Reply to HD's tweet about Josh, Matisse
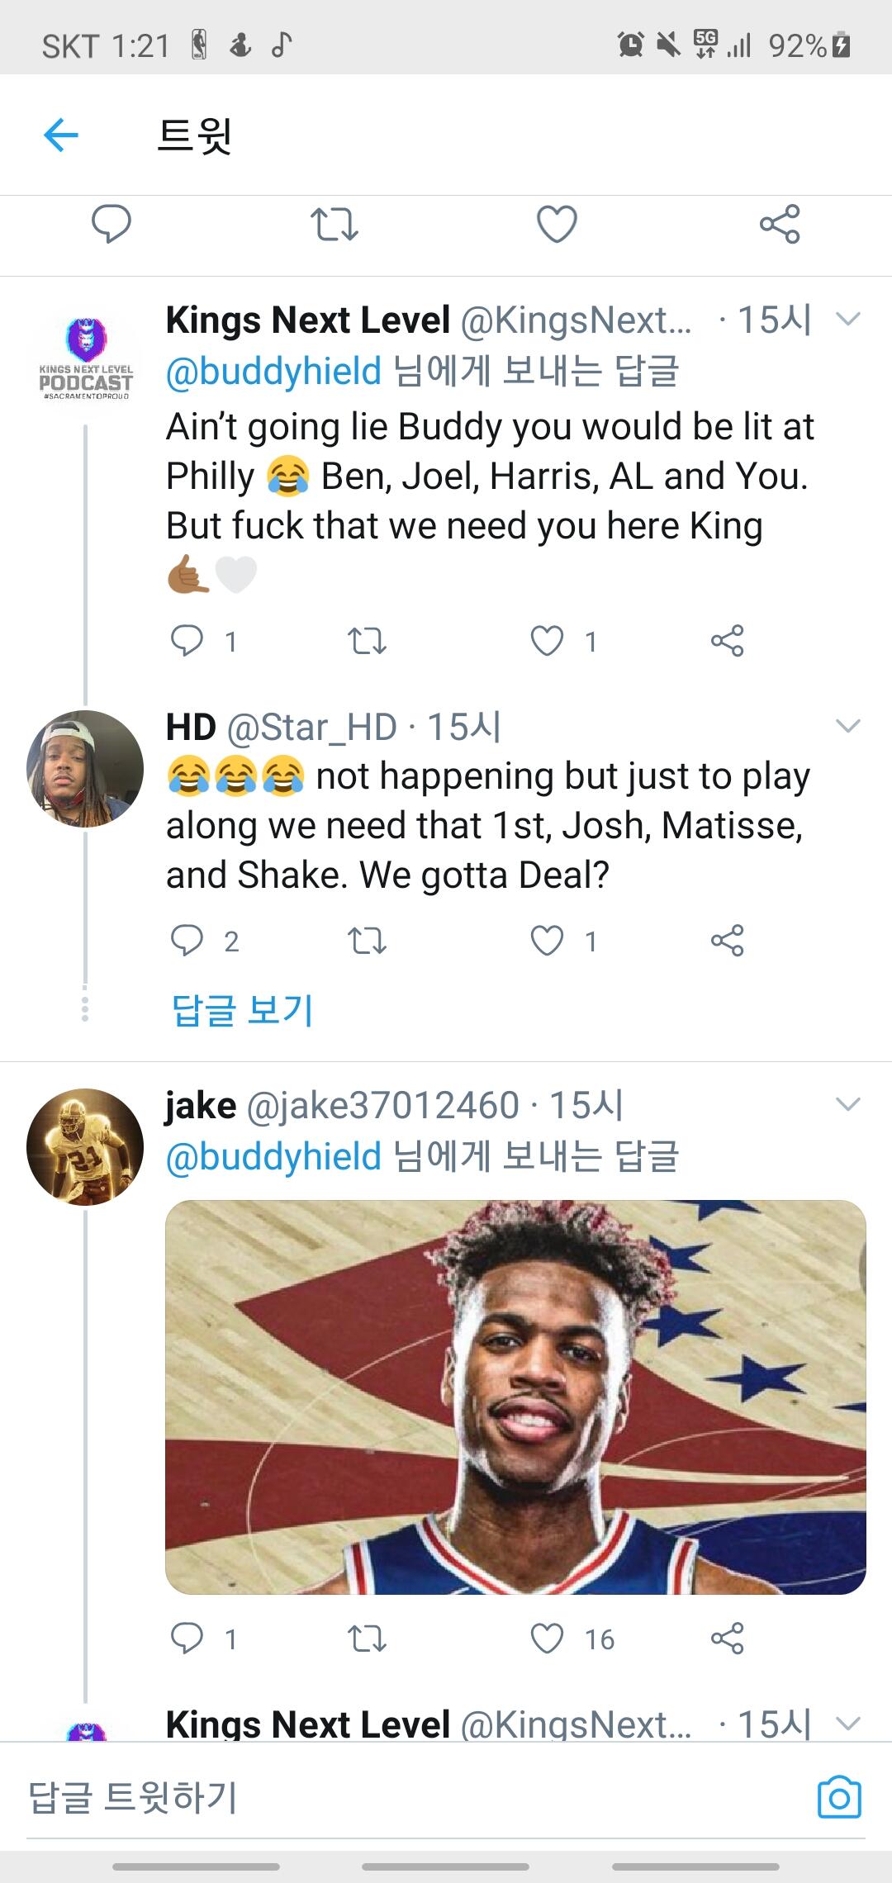Image resolution: width=892 pixels, height=1883 pixels. point(187,941)
